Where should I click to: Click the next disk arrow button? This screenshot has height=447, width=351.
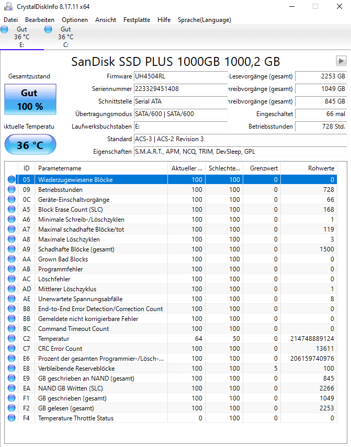pos(341,61)
